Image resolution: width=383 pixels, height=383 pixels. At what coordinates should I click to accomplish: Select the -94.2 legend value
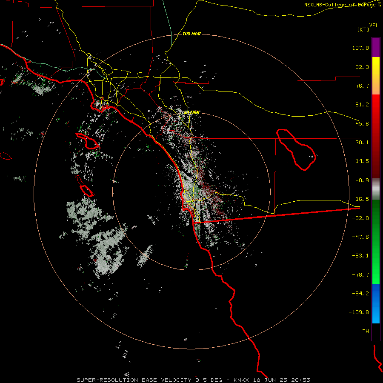pos(360,294)
